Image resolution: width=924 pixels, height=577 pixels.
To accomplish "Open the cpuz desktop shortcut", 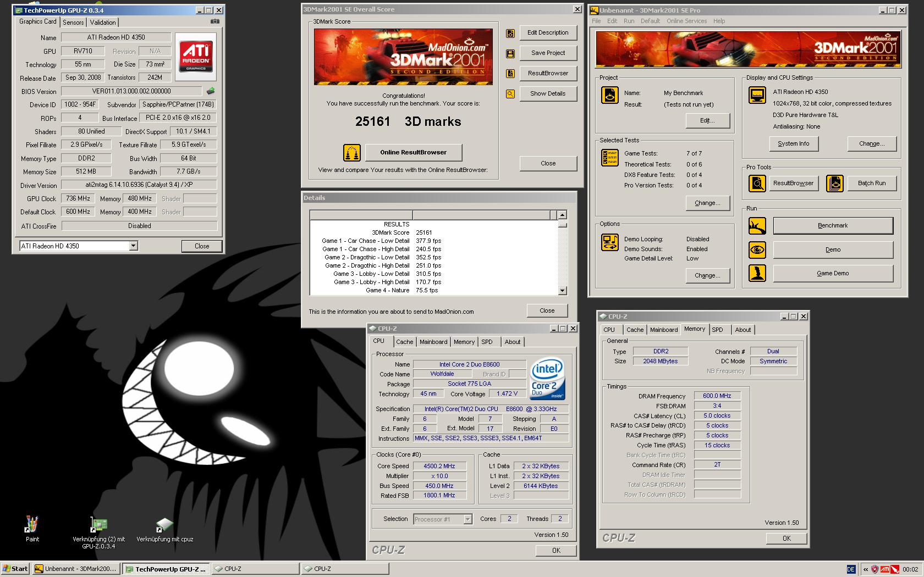I will tap(164, 529).
